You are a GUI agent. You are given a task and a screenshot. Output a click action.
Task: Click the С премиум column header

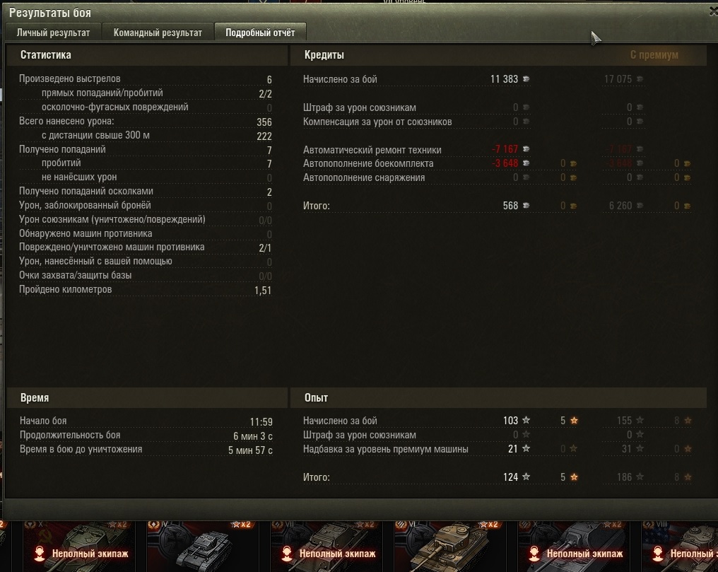pos(654,55)
